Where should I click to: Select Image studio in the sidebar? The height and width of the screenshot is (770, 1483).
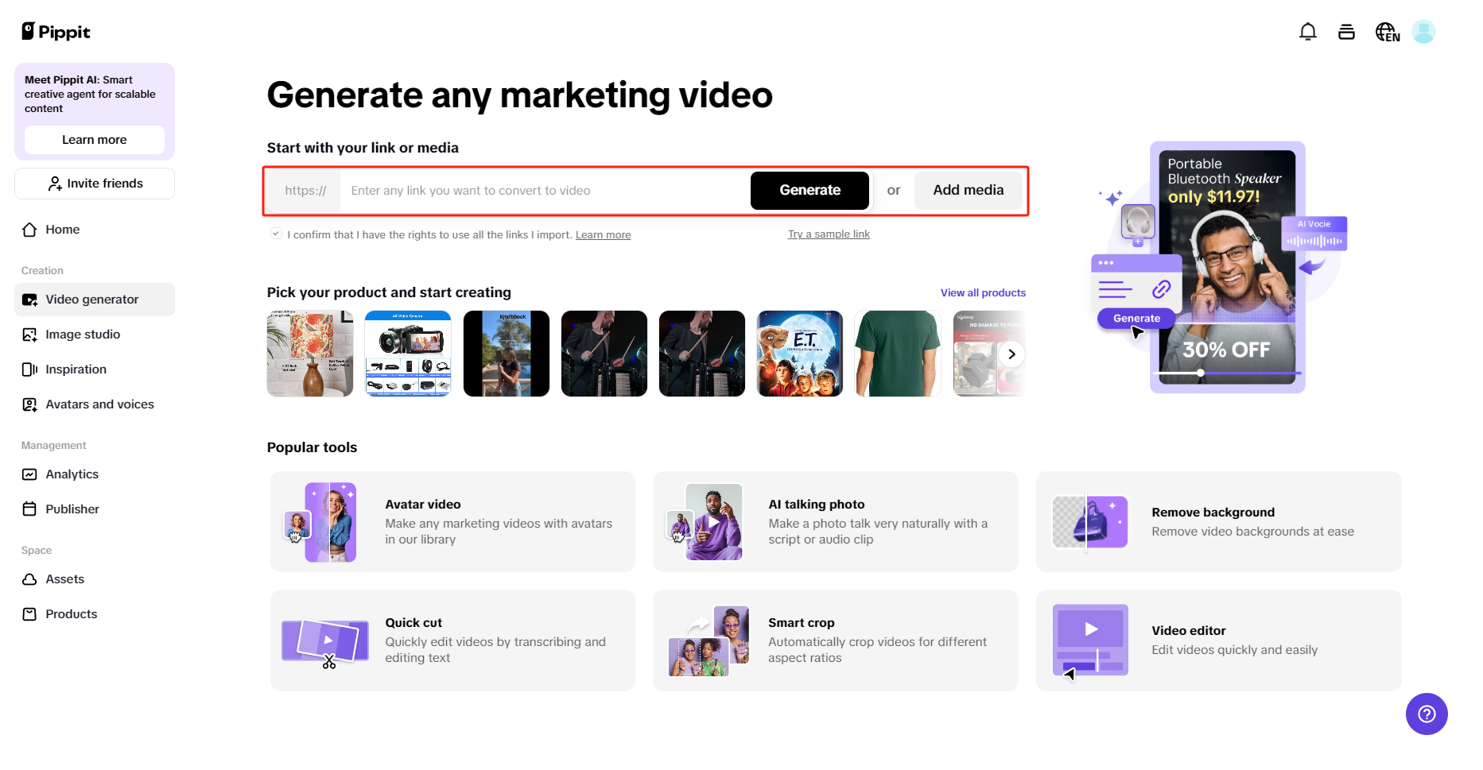(x=83, y=335)
